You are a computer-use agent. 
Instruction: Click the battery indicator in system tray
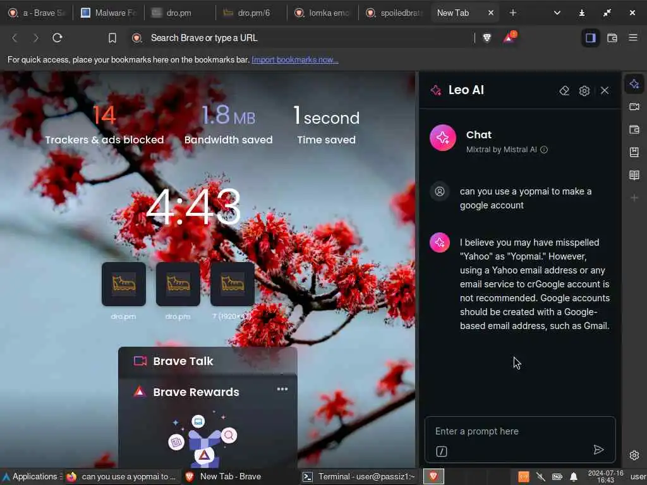(557, 477)
